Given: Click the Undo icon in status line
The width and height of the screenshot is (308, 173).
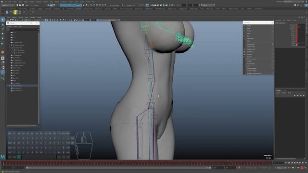Looking at the screenshot, I should pos(26,5).
